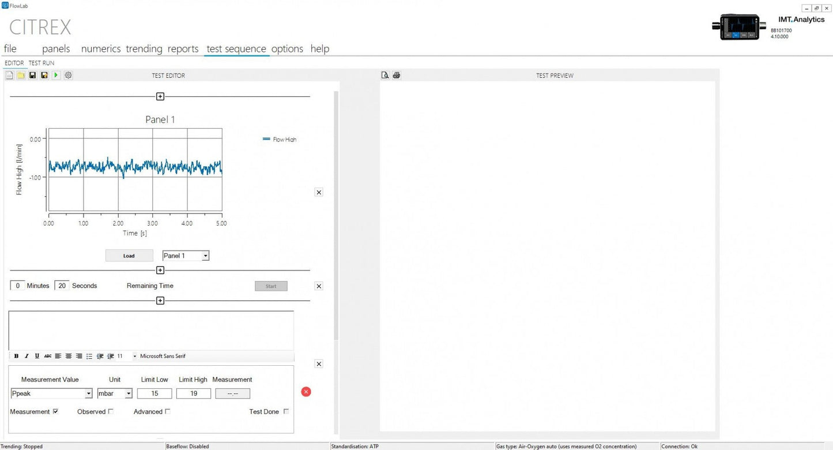833x450 pixels.
Task: Run the test sequence with green play icon
Action: pyautogui.click(x=56, y=75)
